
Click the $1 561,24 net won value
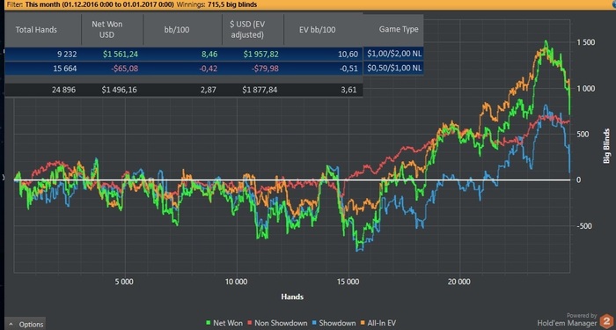121,54
